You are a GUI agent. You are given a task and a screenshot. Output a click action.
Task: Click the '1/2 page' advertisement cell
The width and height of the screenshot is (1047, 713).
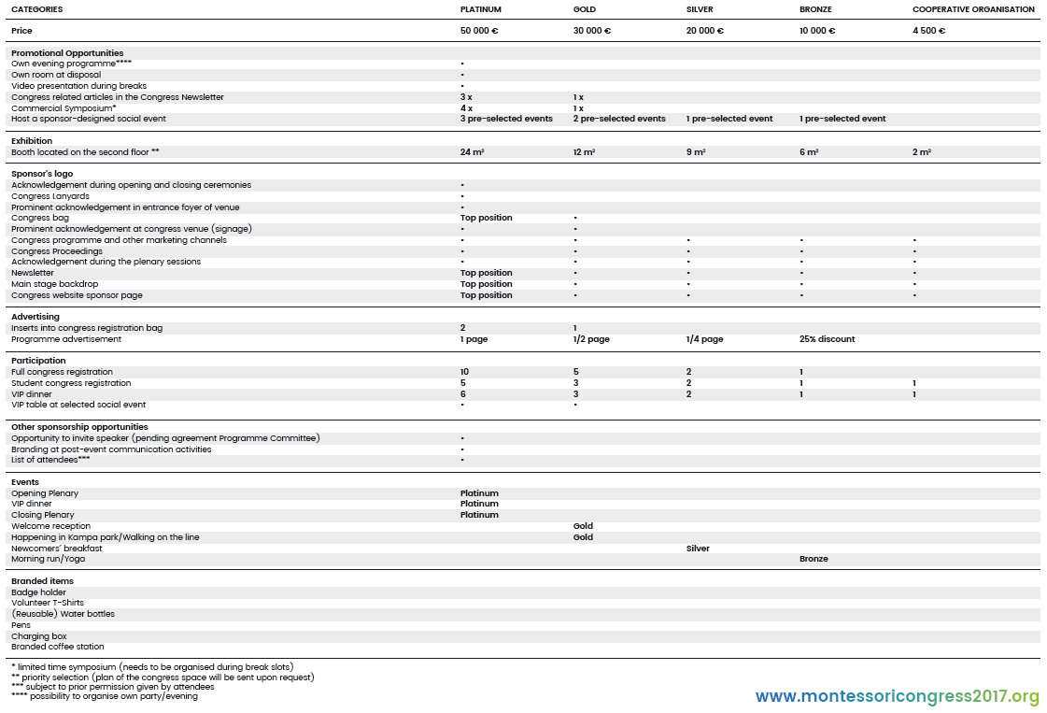(x=591, y=339)
